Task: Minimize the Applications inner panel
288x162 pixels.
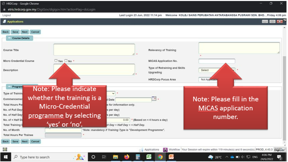Action: [x=265, y=21]
